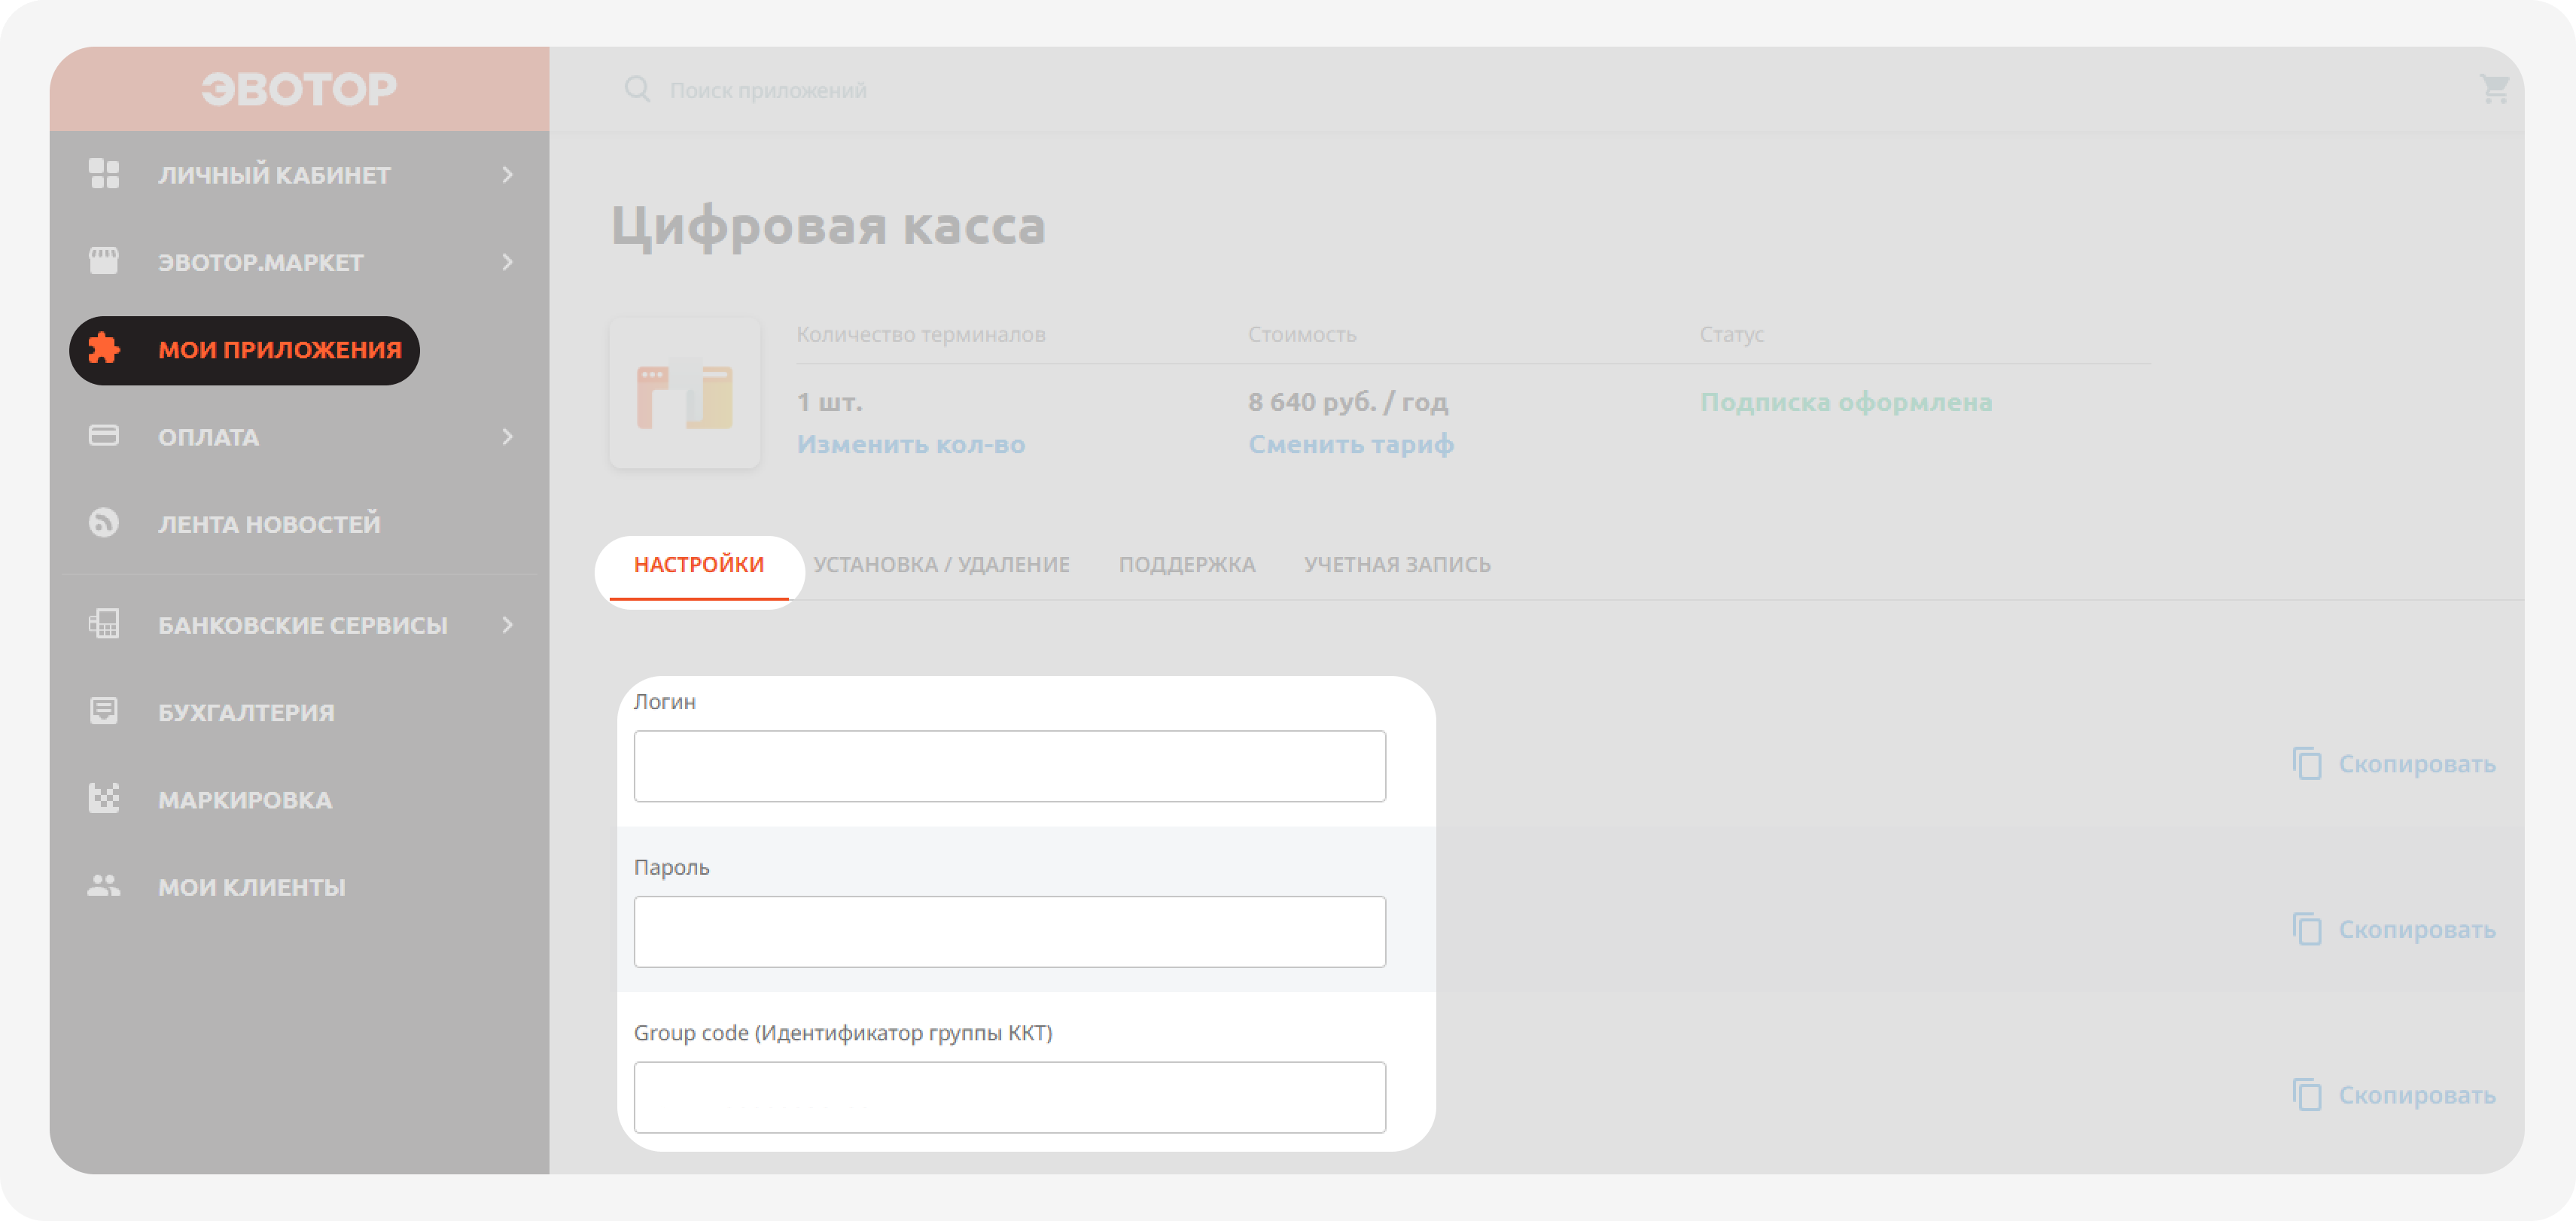
Task: Click the people icon for Мои клиенты
Action: coord(104,885)
